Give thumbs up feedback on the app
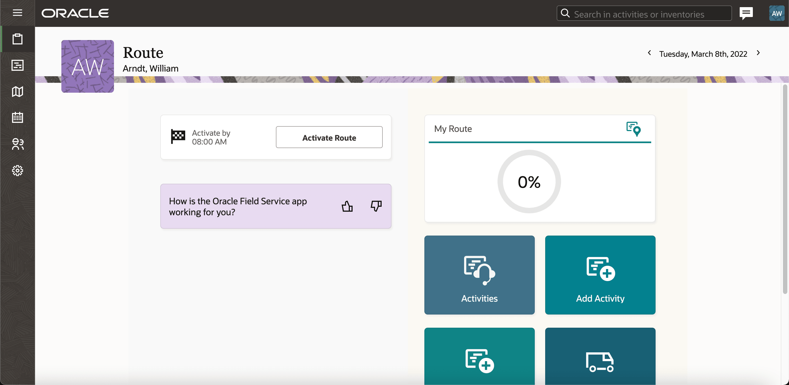The width and height of the screenshot is (789, 385). (x=347, y=206)
